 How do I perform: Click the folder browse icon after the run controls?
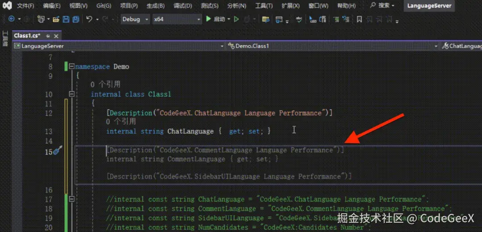coord(266,19)
